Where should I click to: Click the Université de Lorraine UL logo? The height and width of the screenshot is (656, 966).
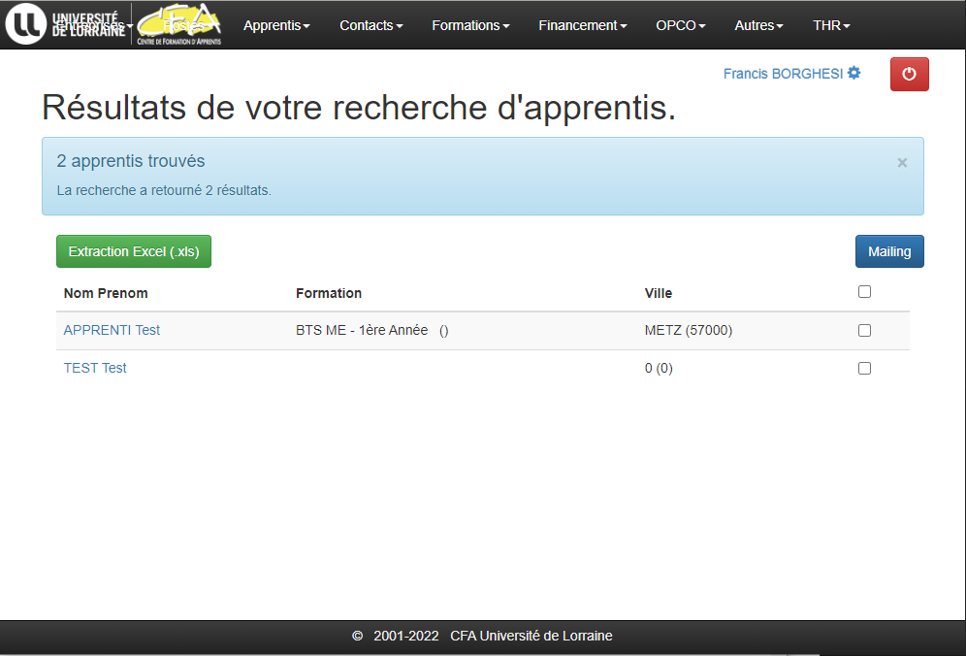click(x=25, y=24)
